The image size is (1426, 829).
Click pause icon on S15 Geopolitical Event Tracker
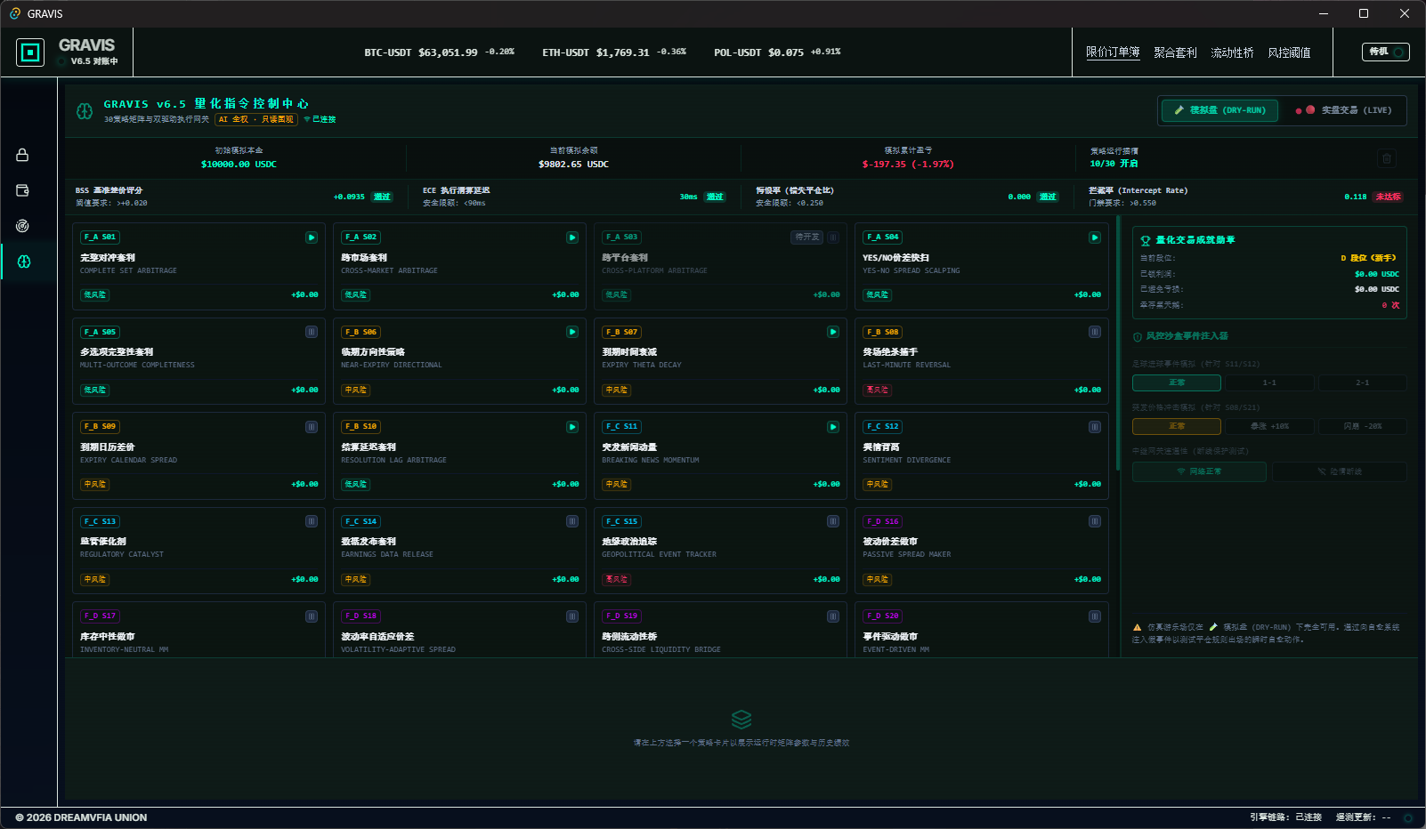pyautogui.click(x=833, y=521)
